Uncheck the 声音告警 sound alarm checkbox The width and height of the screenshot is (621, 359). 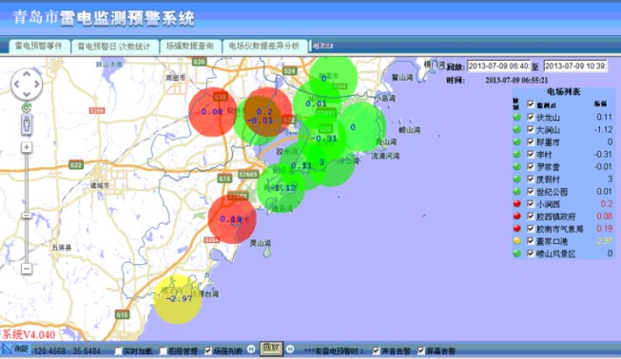coord(377,350)
